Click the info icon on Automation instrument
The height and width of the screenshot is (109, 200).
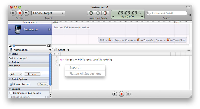49,30
